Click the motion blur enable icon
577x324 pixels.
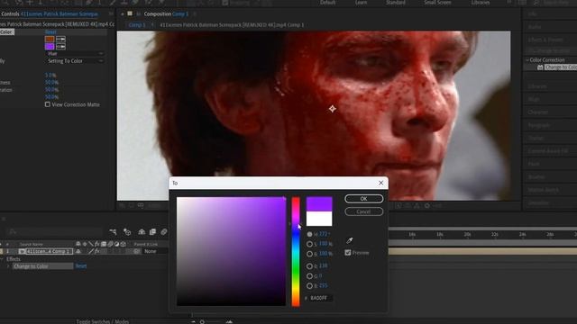coord(164,232)
